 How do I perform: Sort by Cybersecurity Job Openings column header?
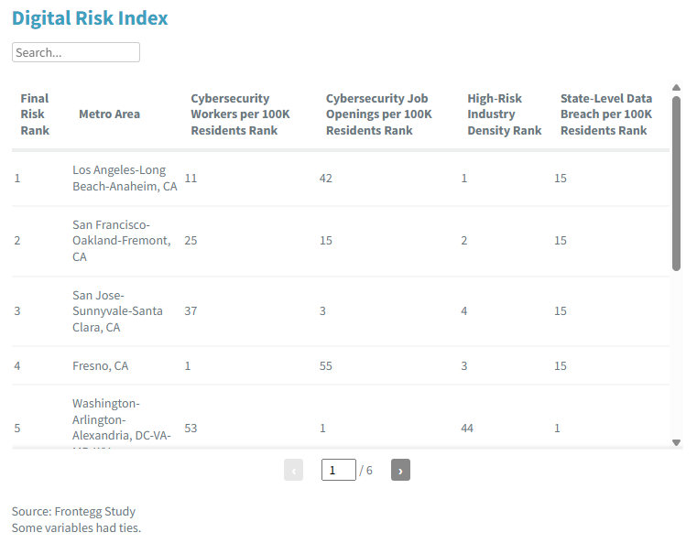point(378,114)
